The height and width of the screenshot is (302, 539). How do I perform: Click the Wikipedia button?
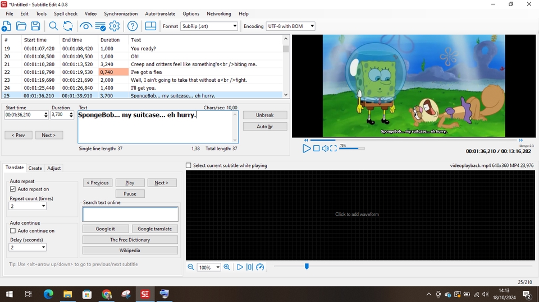130,250
